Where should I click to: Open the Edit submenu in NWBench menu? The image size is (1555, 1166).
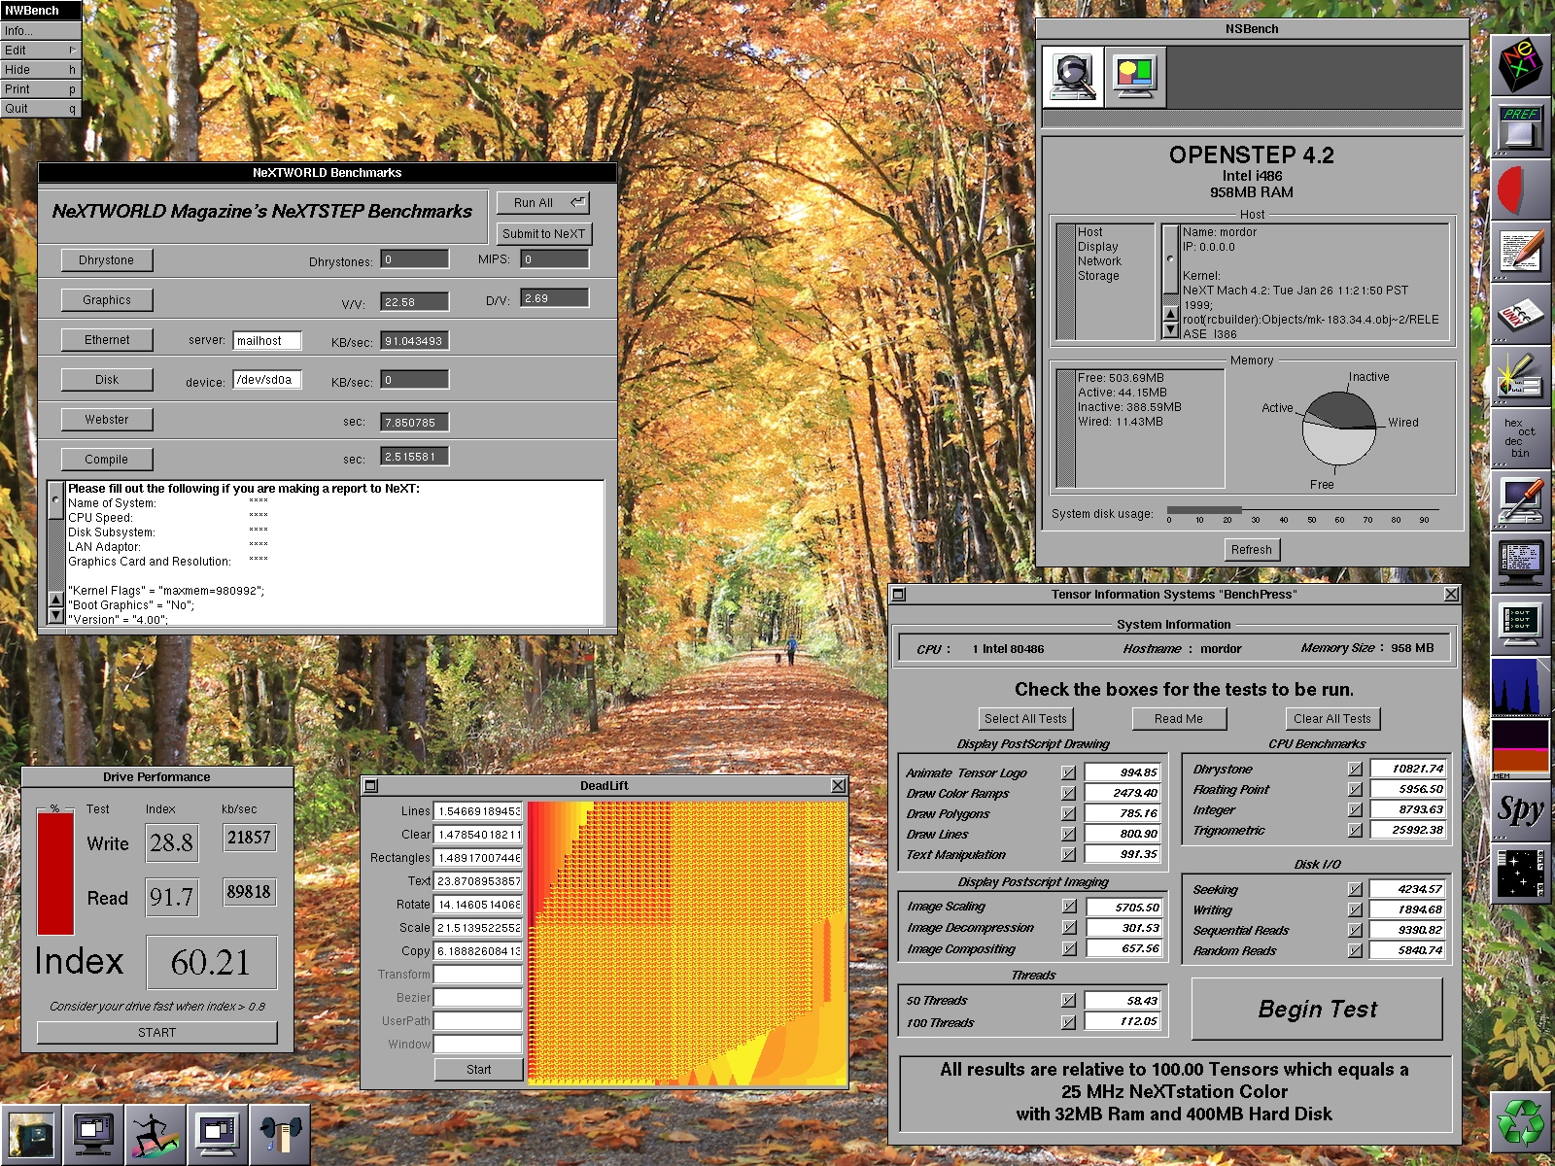[40, 51]
